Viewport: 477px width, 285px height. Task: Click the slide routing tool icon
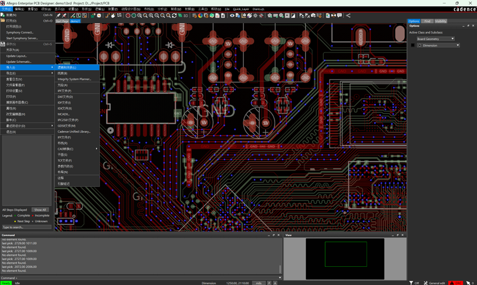[x=113, y=15]
